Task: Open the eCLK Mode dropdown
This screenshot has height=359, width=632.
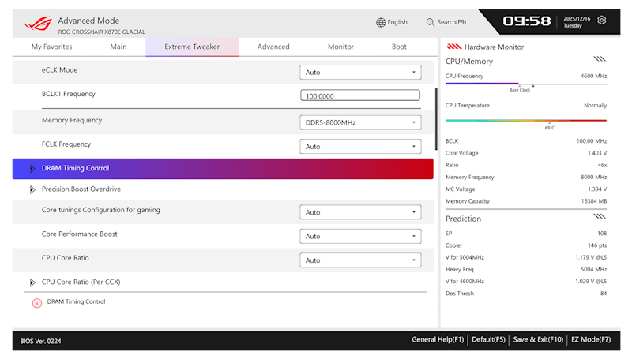Action: click(360, 73)
